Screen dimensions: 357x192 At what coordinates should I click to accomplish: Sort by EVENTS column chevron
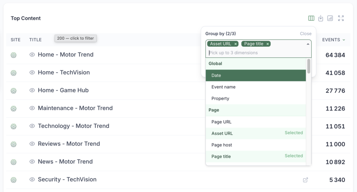[x=344, y=40]
